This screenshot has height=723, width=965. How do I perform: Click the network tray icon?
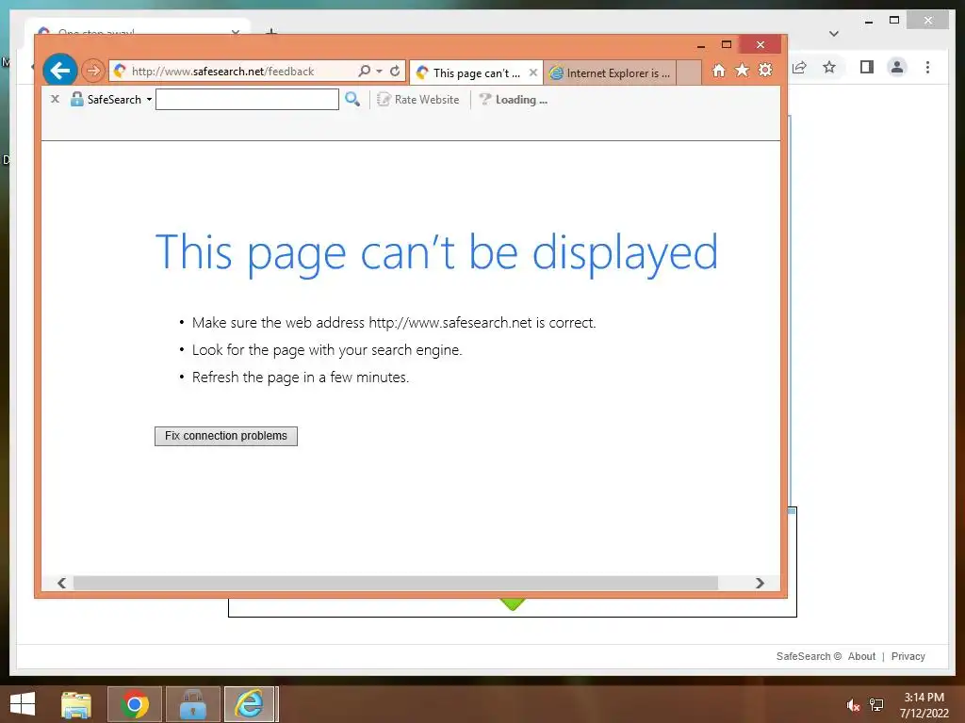(x=876, y=704)
